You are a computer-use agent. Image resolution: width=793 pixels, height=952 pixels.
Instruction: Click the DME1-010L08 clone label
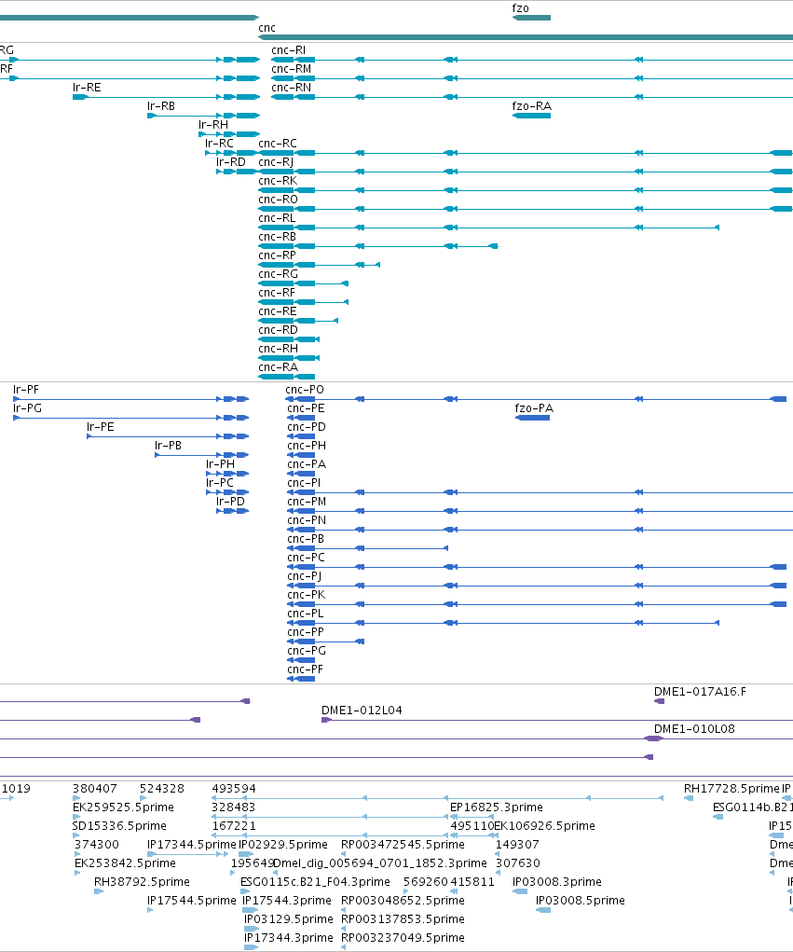coord(694,729)
